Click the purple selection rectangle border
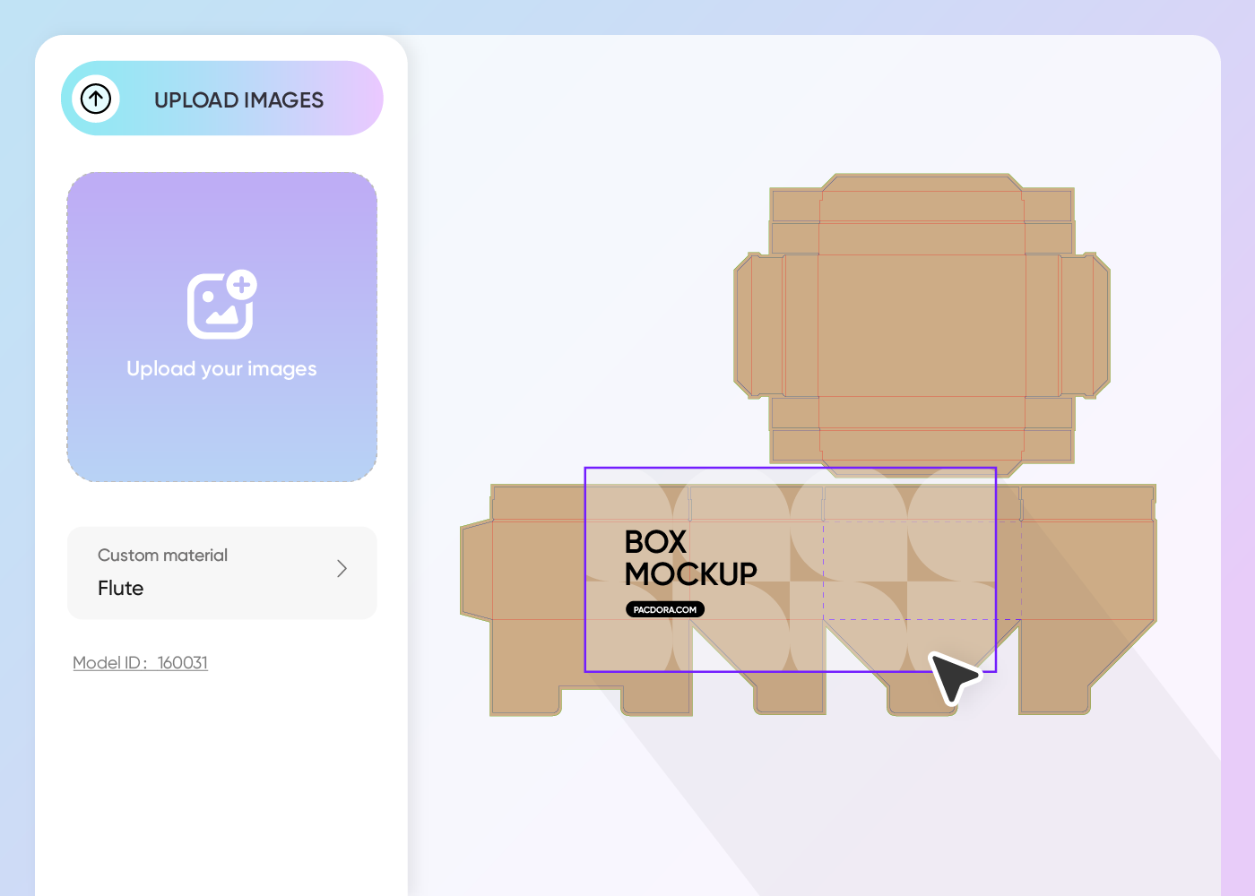 click(790, 468)
